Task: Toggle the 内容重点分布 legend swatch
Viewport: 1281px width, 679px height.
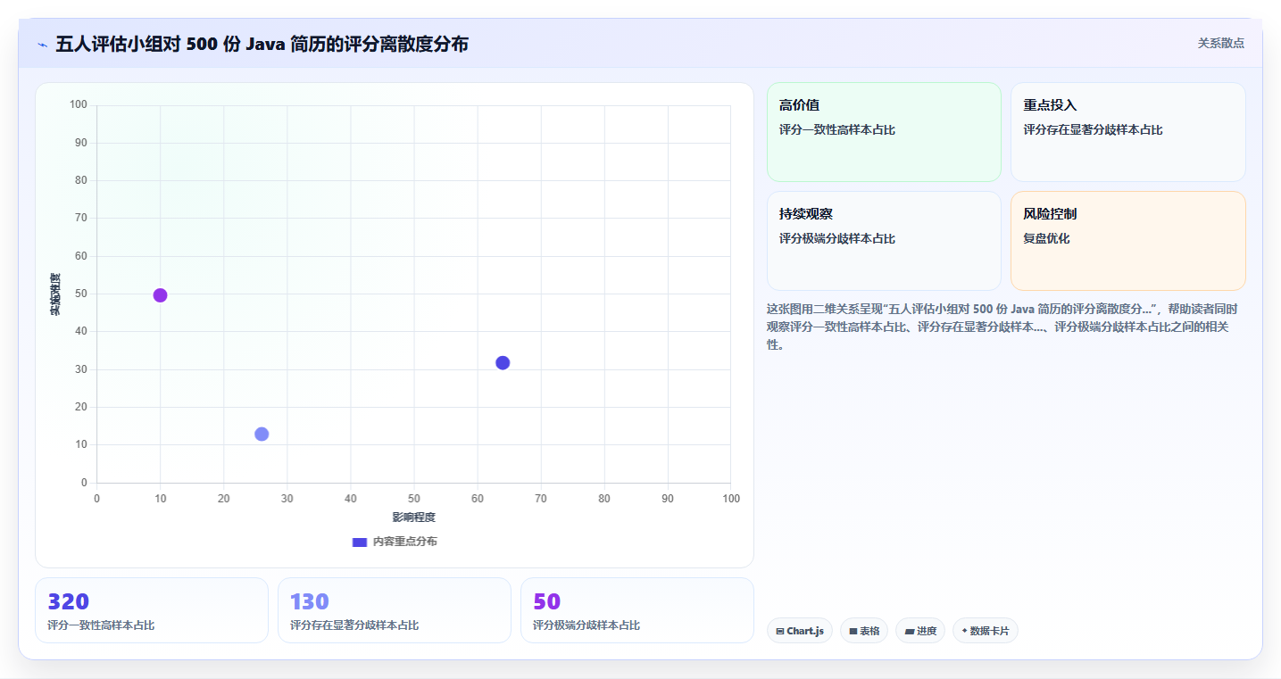Action: tap(360, 542)
